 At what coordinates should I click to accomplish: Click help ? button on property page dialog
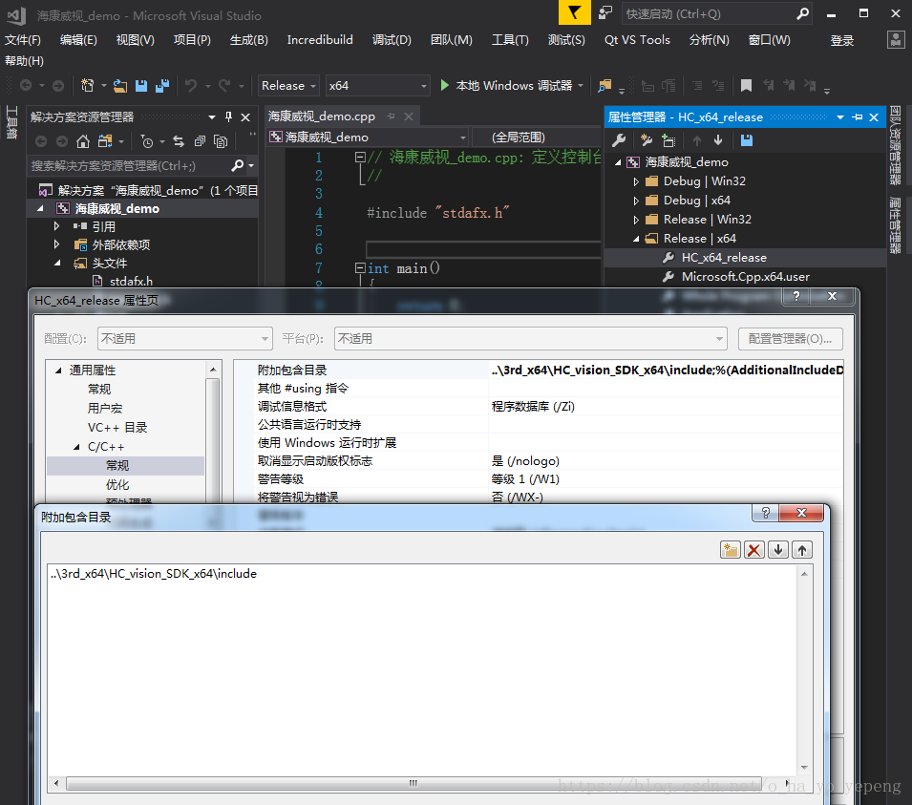coord(796,296)
